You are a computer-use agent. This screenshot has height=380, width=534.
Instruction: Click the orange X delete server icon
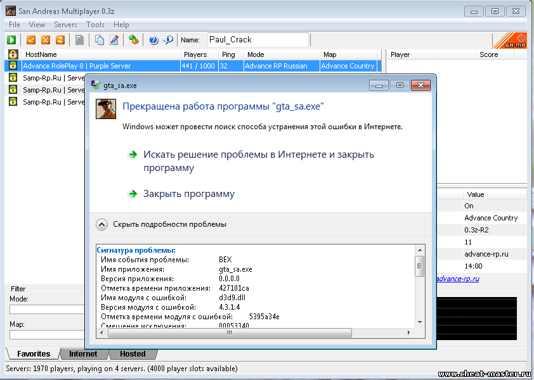46,40
